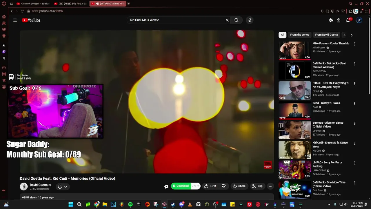Go back to the previous page
Screen dimensions: 371x209
(12, 11)
